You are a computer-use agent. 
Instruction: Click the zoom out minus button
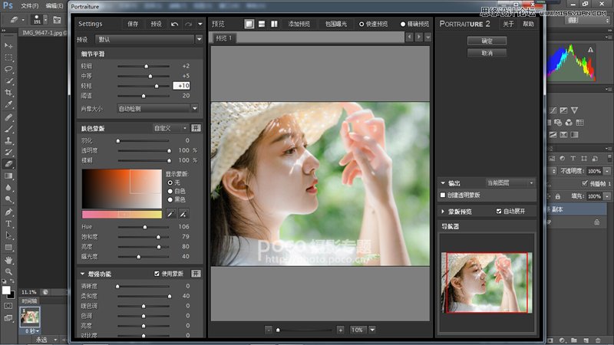click(x=269, y=330)
